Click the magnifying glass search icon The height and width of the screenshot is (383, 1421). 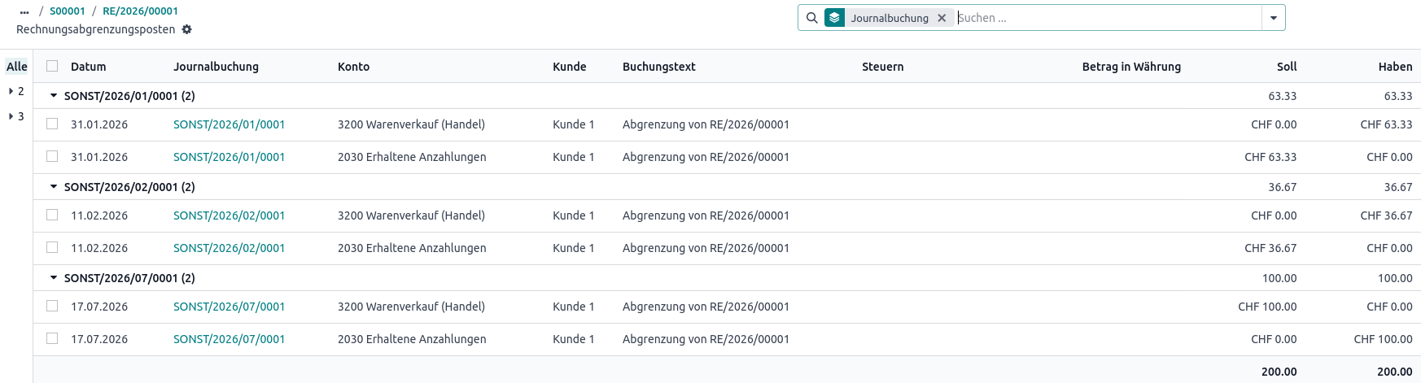811,18
